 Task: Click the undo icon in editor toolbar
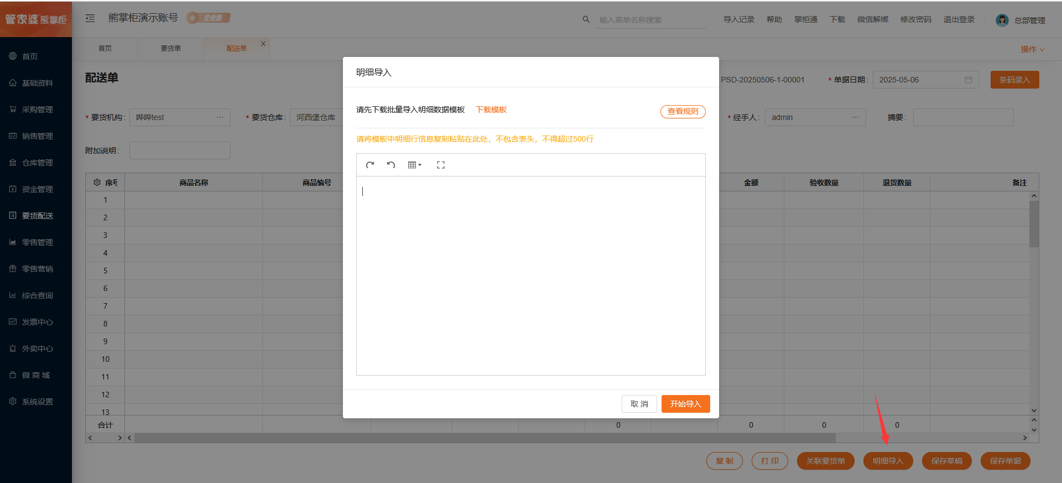[x=391, y=165]
